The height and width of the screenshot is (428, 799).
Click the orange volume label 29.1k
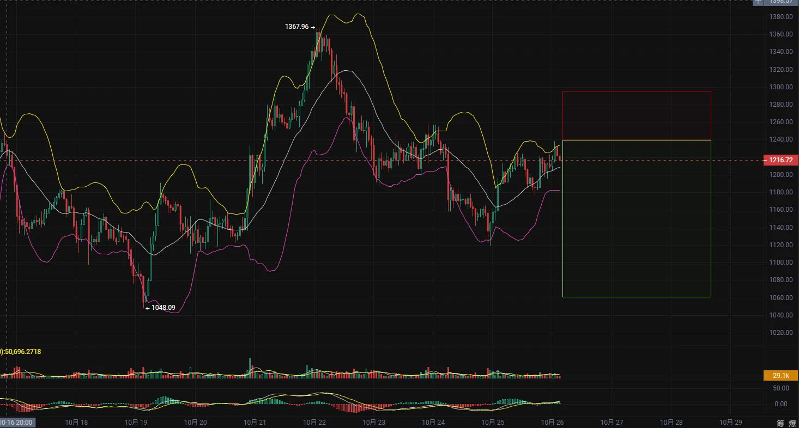[x=781, y=376]
